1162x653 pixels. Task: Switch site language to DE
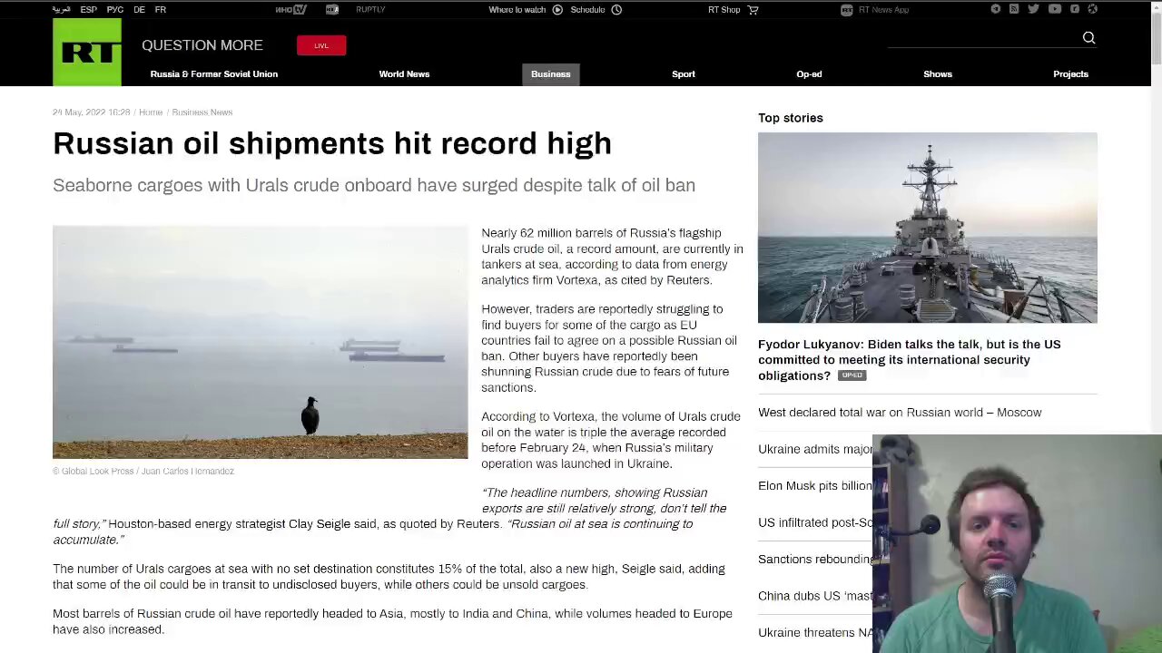139,9
